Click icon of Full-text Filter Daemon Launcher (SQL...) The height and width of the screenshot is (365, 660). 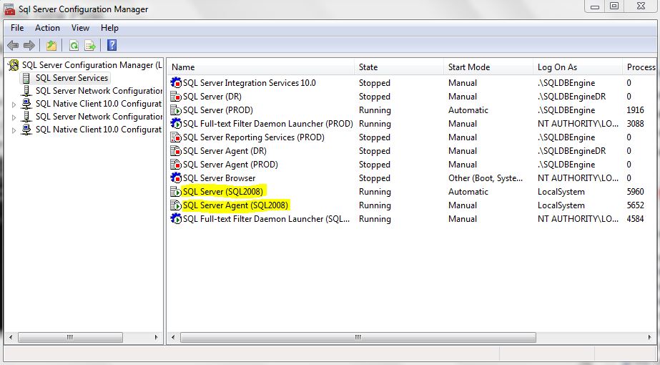click(176, 219)
